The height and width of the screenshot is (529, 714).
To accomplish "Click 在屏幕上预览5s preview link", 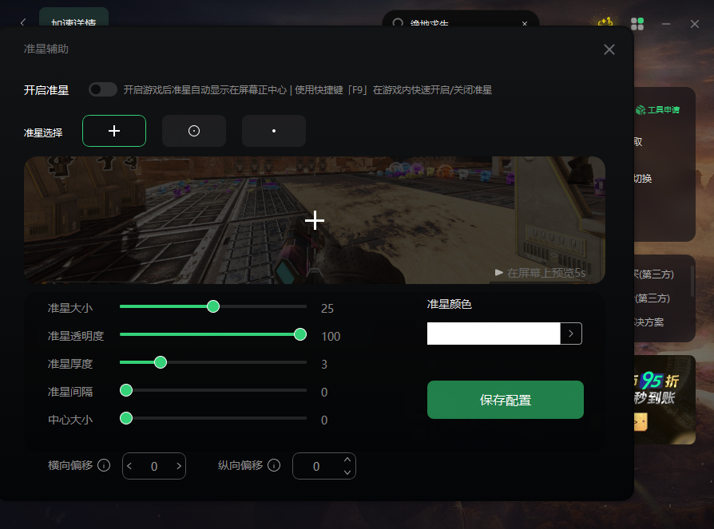I will [x=541, y=273].
